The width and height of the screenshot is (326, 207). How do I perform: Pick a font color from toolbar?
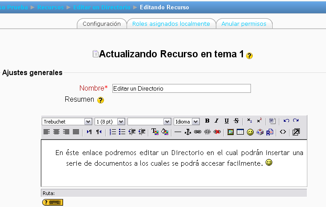(155, 132)
